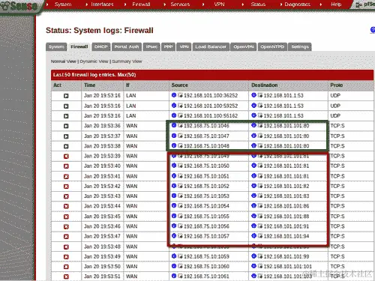The height and width of the screenshot is (281, 375).
Task: Click timestamp Jan 20 19:53:43
Action: pos(102,196)
